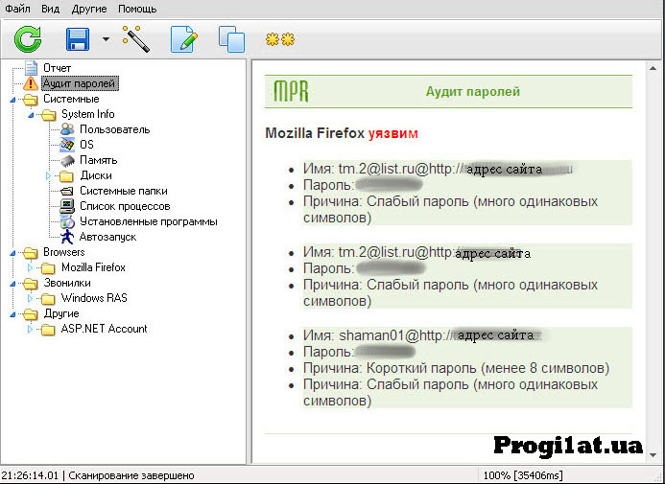Click the green refresh scan icon

(28, 39)
